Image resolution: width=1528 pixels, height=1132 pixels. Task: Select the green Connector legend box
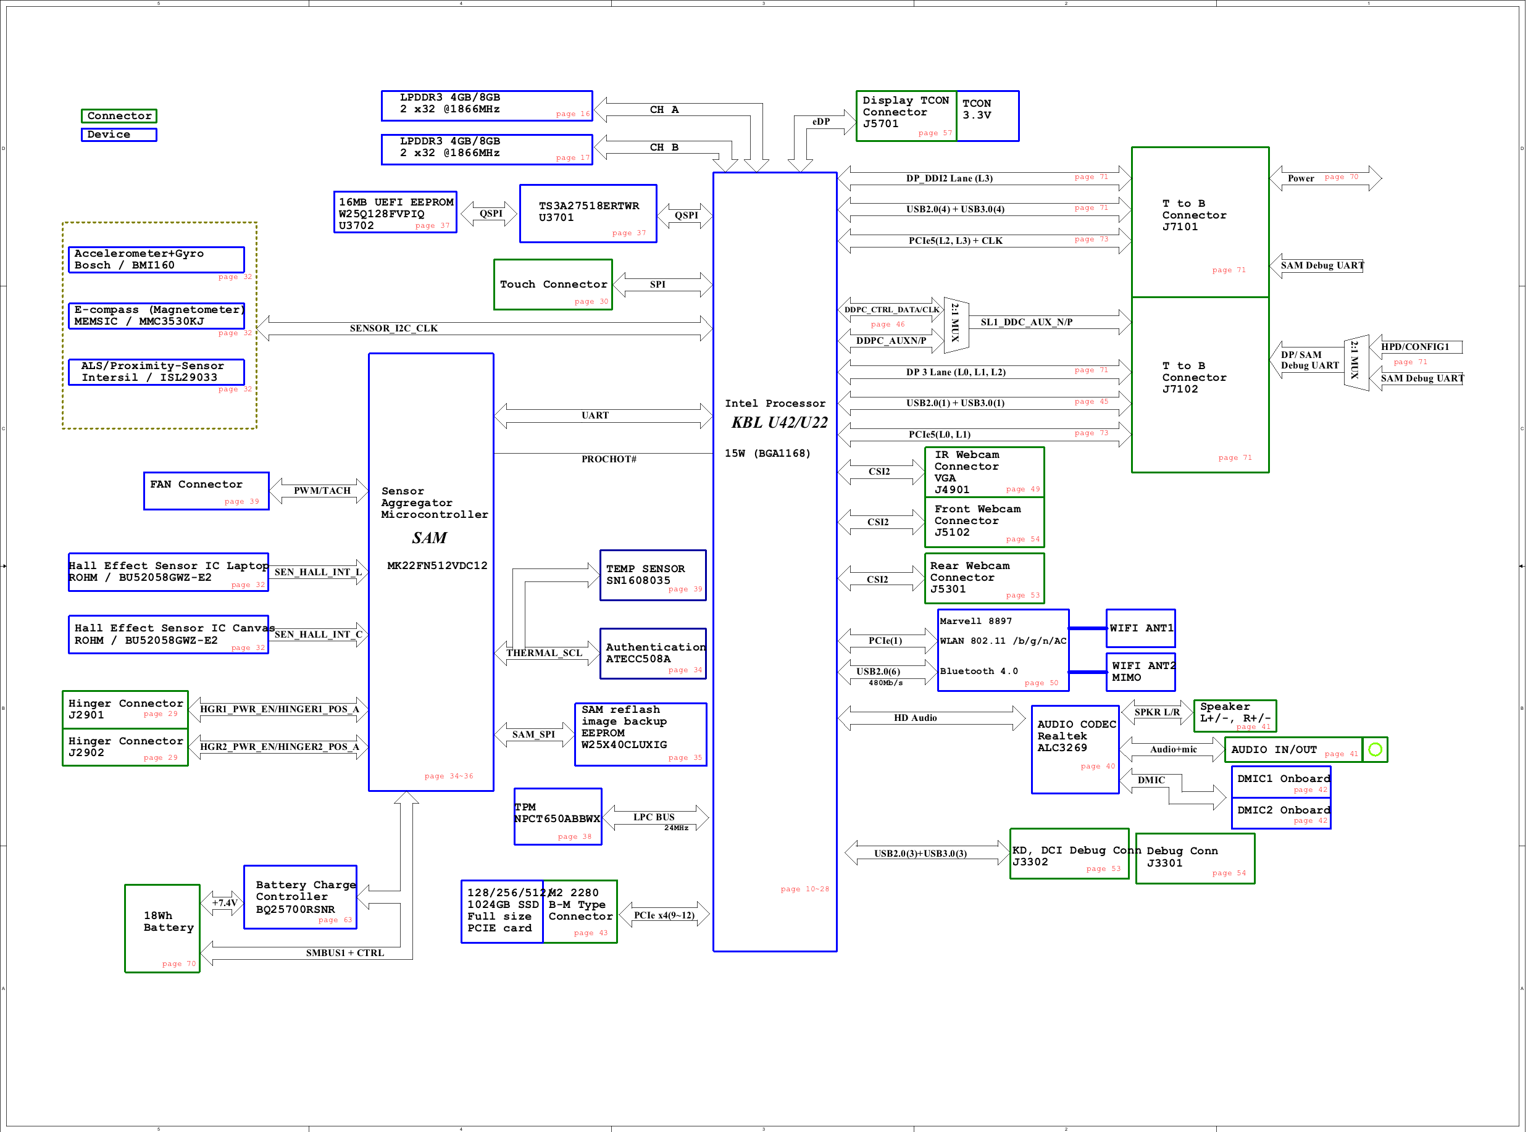(119, 116)
